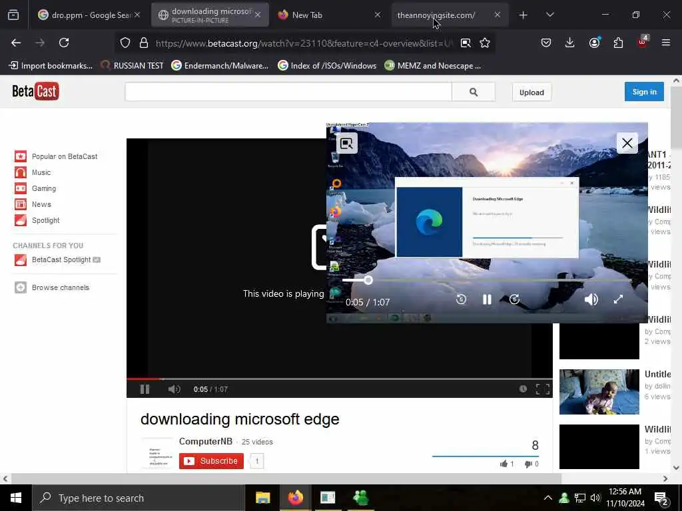Open Firefox View icon left of tabs
The width and height of the screenshot is (682, 511).
(x=13, y=15)
